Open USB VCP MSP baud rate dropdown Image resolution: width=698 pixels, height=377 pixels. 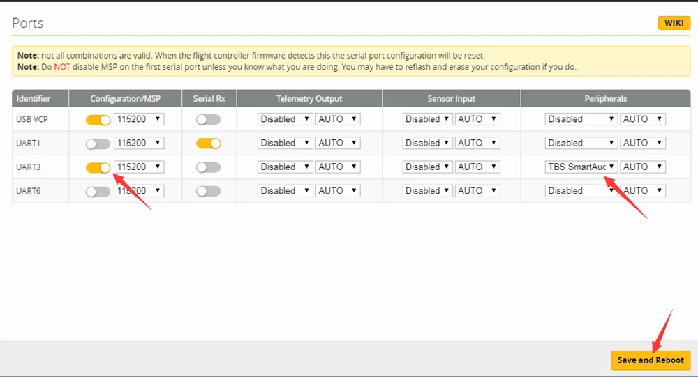click(139, 119)
